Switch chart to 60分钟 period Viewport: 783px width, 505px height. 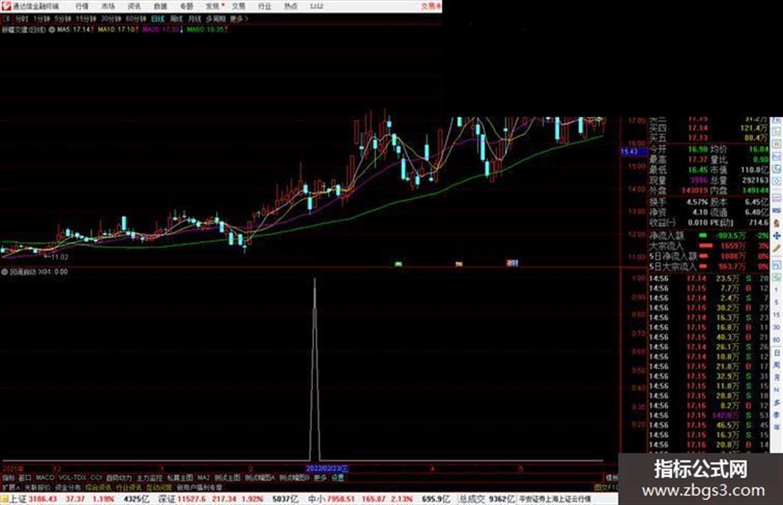tap(135, 18)
